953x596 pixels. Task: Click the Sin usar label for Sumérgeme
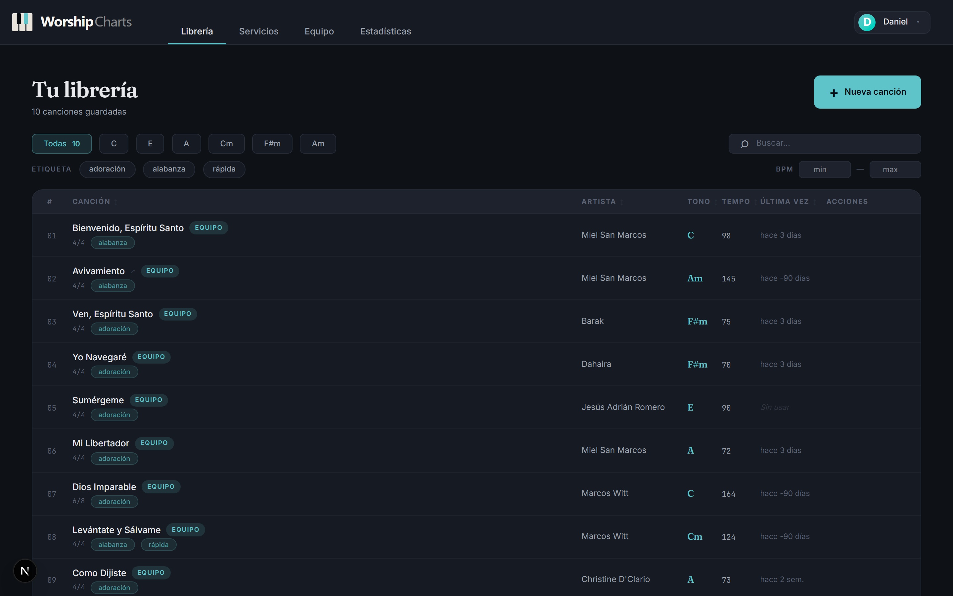775,407
